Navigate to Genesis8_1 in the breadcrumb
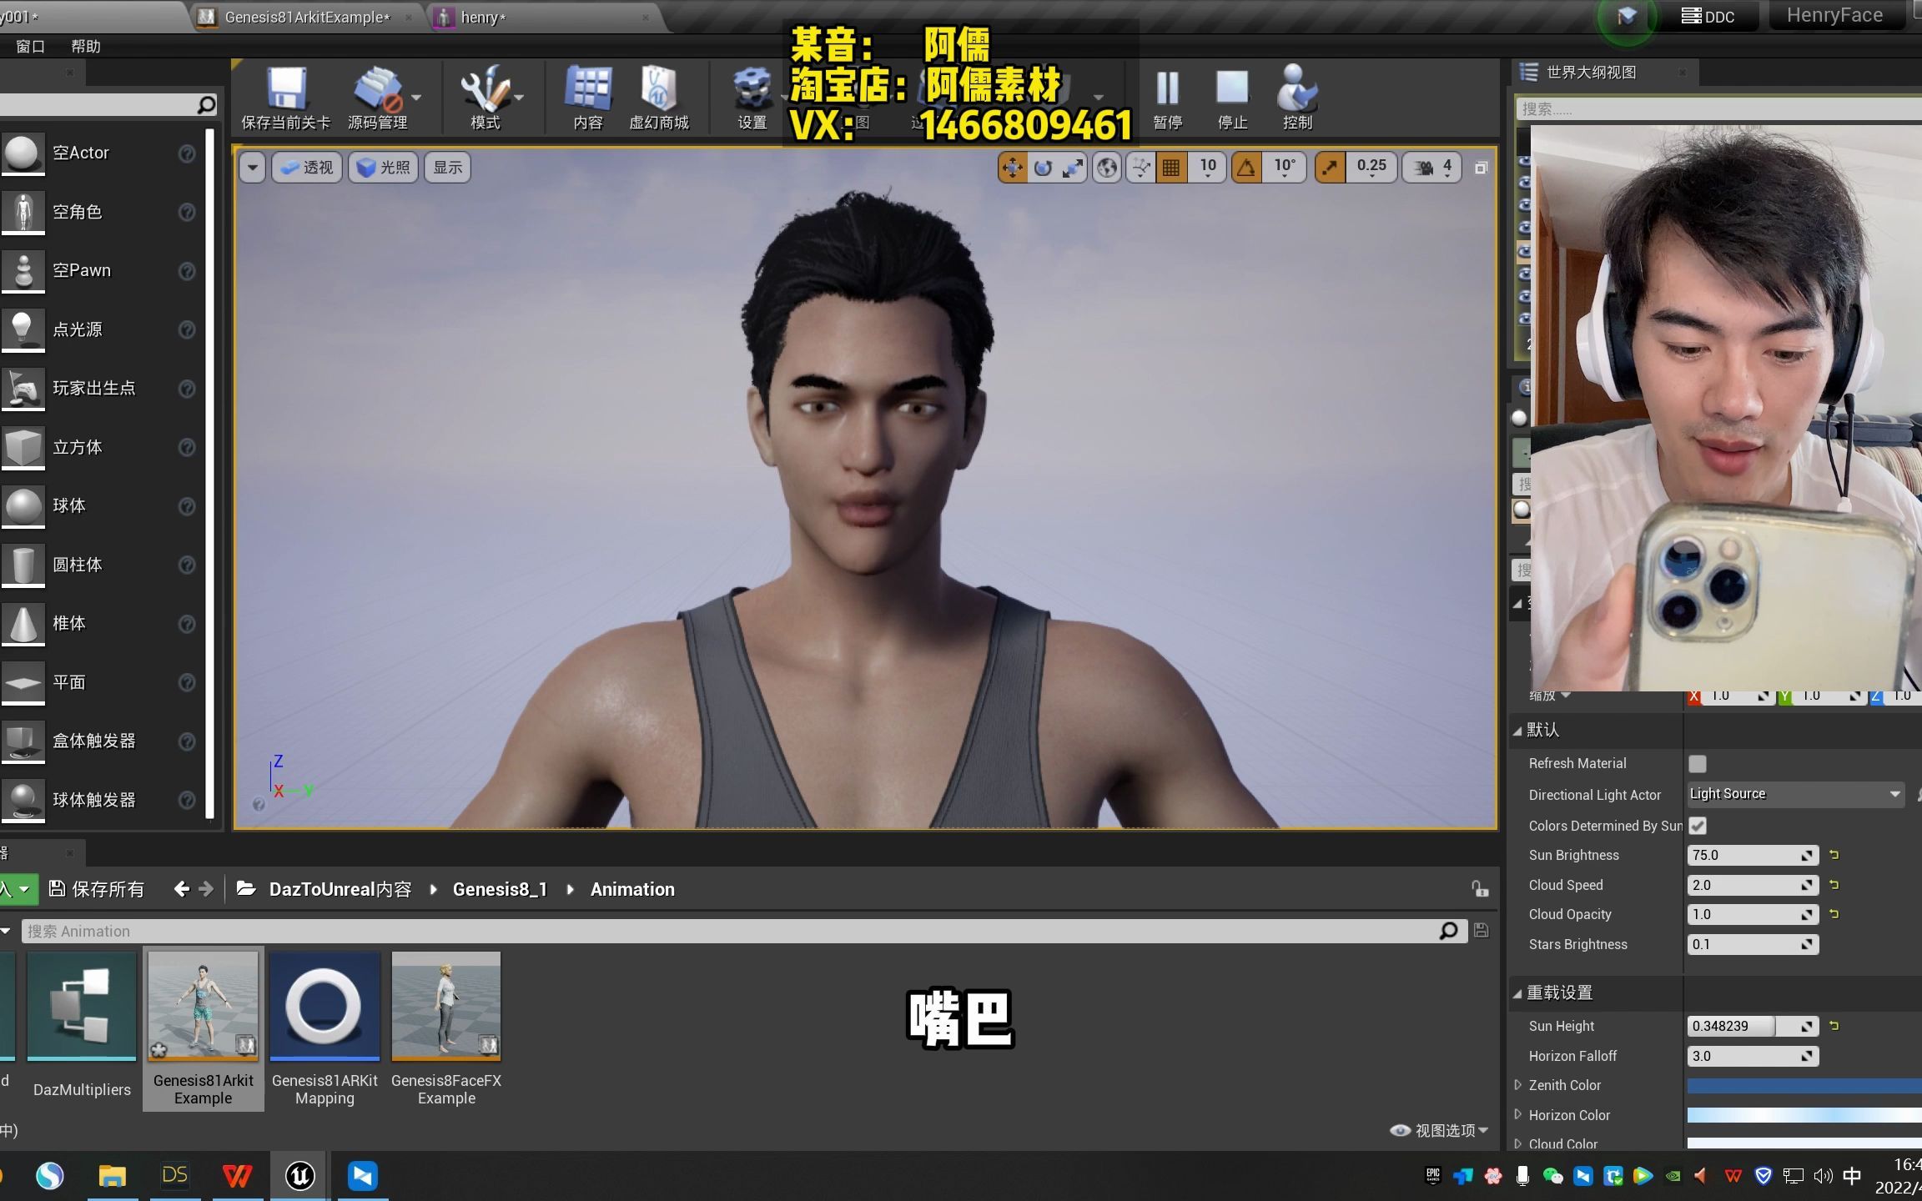Screen dimensions: 1922x1201 point(499,889)
